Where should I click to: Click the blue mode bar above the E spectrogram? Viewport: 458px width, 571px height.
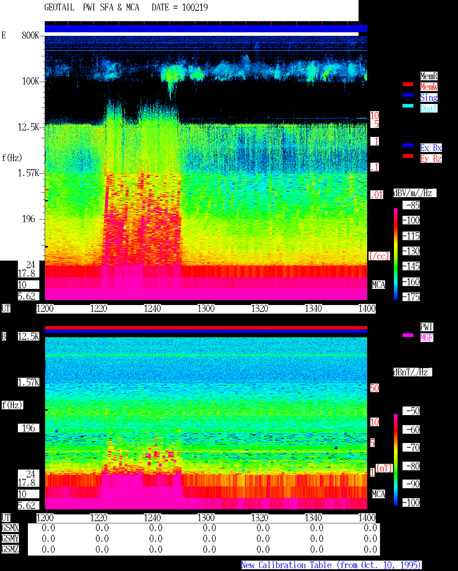click(x=206, y=29)
